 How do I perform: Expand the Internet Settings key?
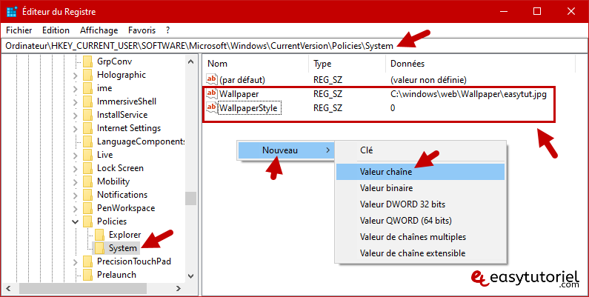tap(75, 129)
